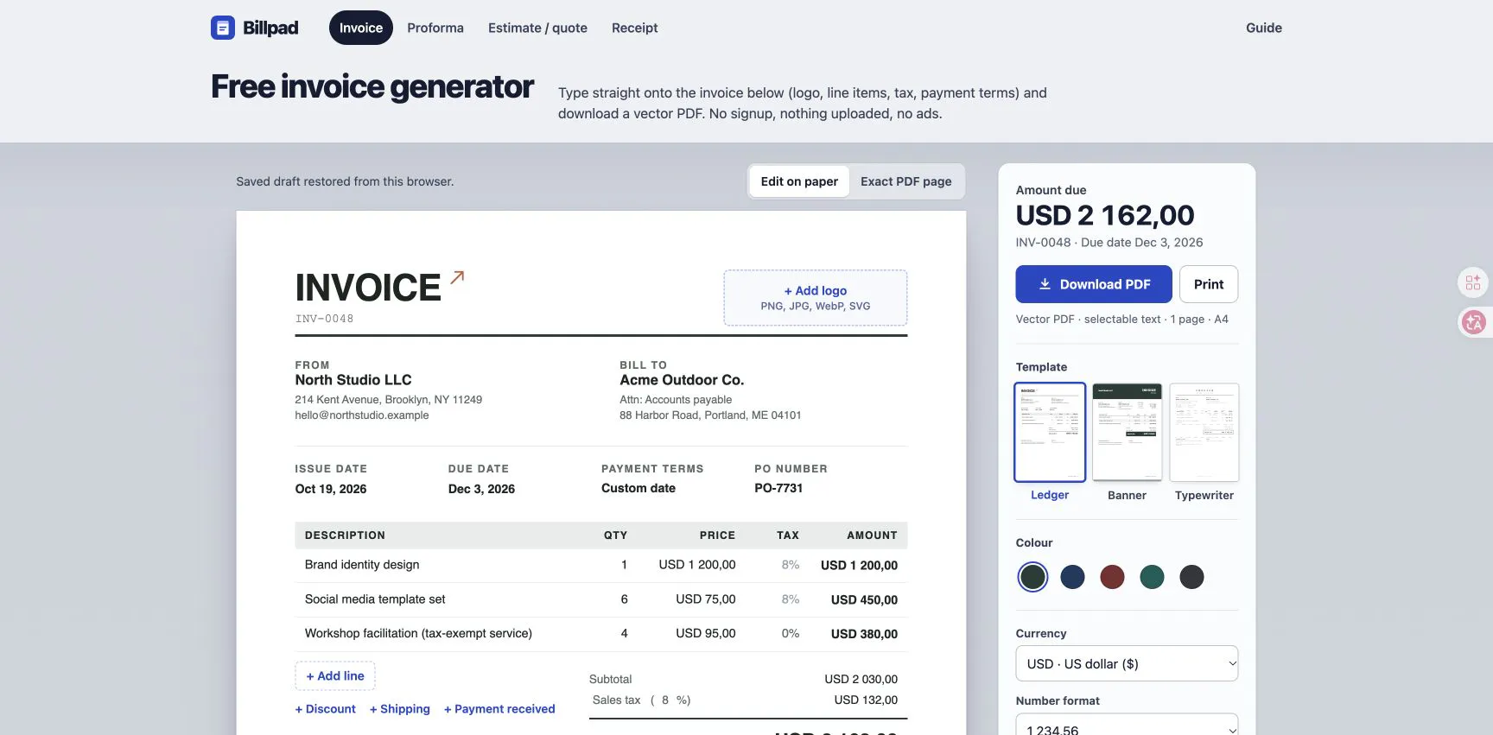Add a Payment received entry
1493x735 pixels.
pyautogui.click(x=499, y=709)
